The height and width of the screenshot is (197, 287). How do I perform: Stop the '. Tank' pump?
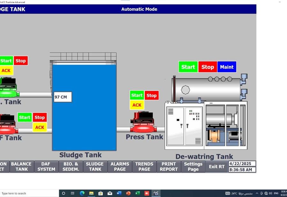click(x=21, y=61)
